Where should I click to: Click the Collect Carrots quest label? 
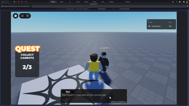pyautogui.click(x=27, y=56)
